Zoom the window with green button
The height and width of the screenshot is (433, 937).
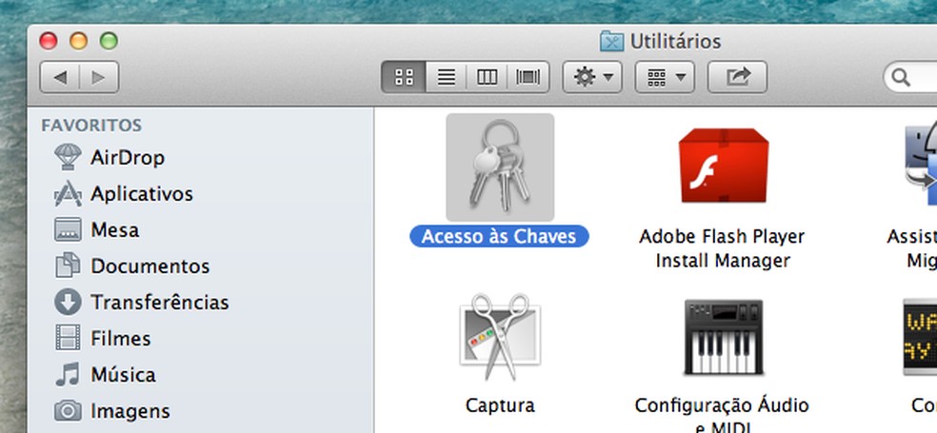click(109, 41)
